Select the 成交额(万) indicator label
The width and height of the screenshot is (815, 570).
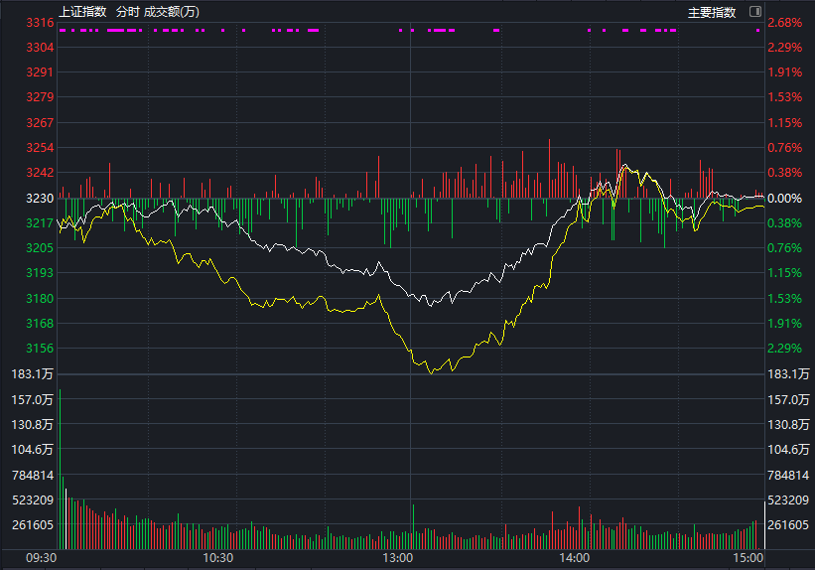click(x=173, y=12)
